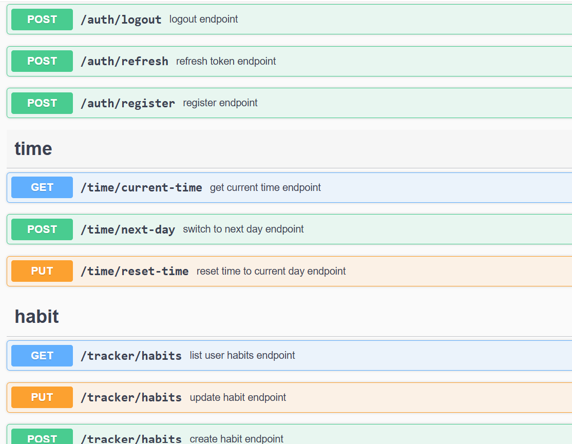
Task: Click POST badge for create habit
Action: pos(42,438)
